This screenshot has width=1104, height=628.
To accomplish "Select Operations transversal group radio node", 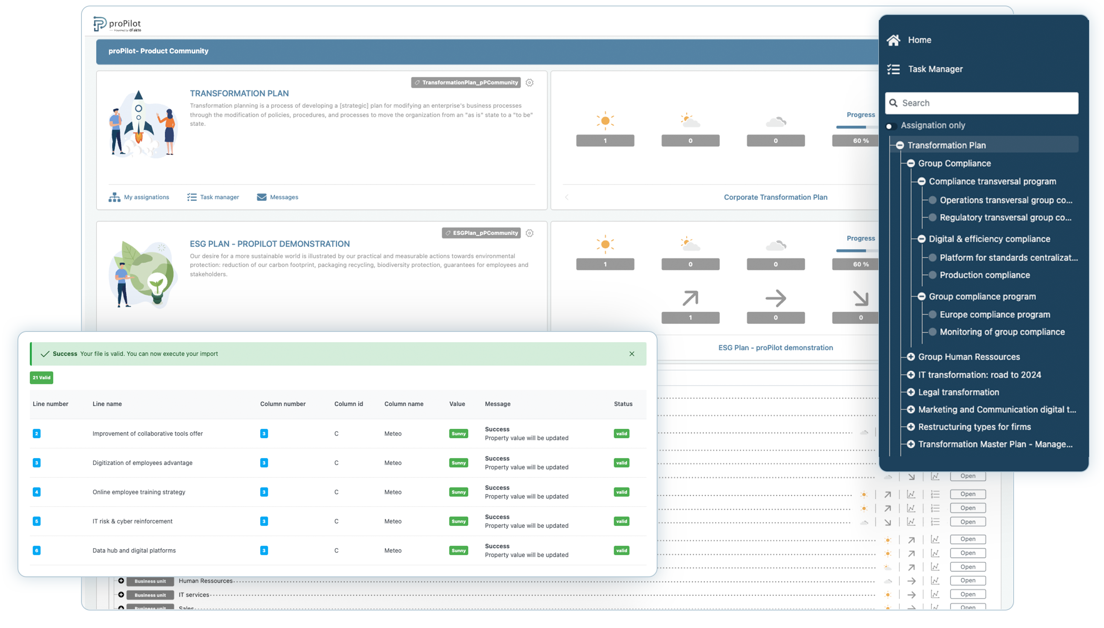I will pos(932,200).
